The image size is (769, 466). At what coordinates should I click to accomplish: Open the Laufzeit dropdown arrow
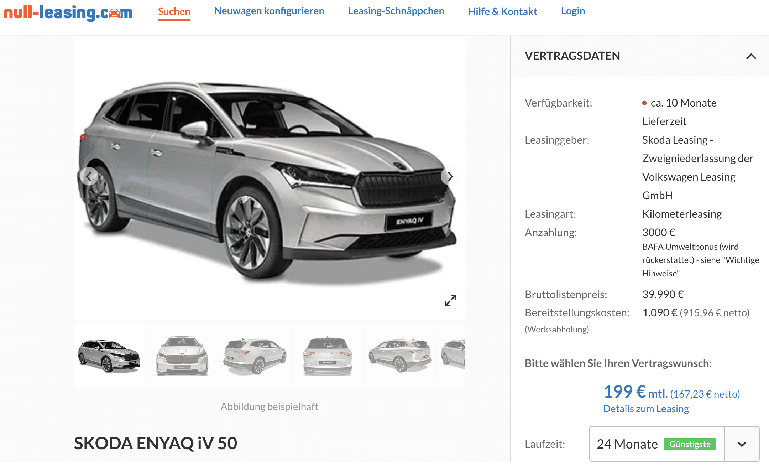click(x=742, y=444)
